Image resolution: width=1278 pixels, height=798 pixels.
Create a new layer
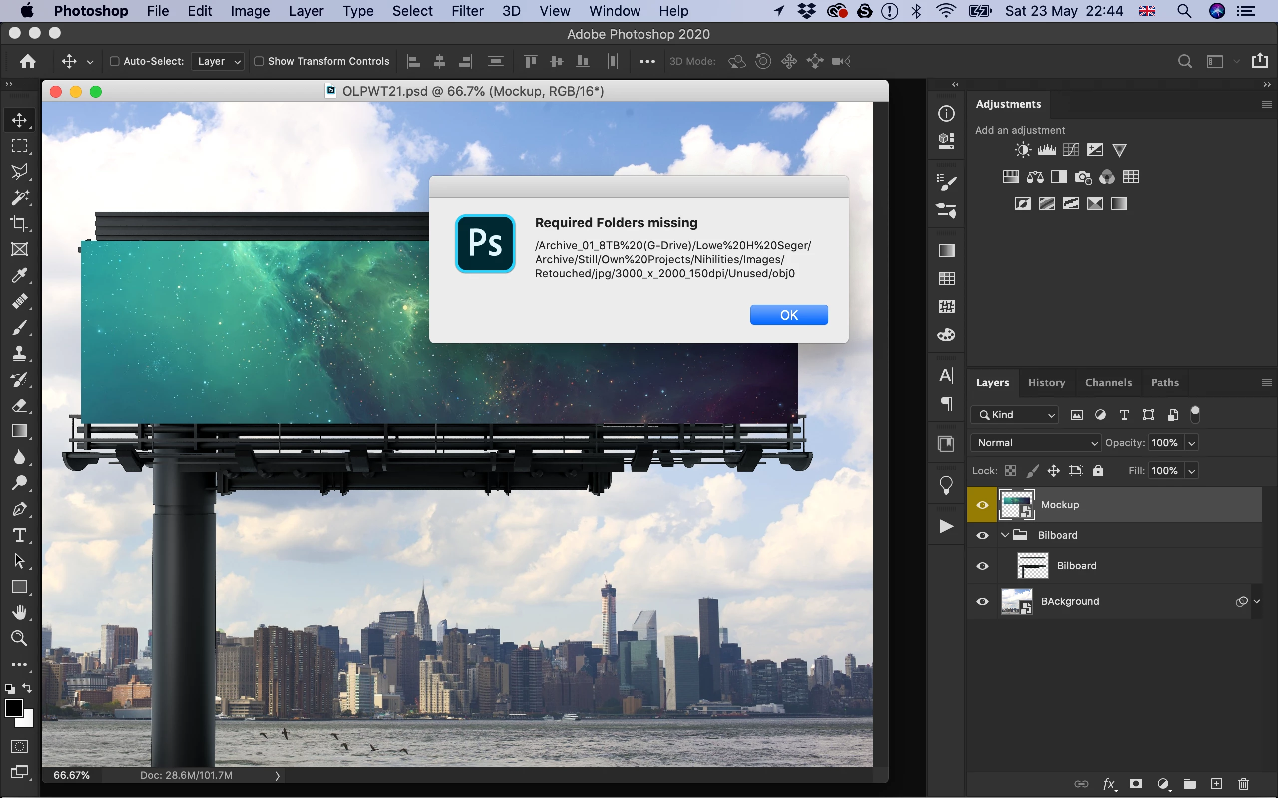[x=1217, y=784]
